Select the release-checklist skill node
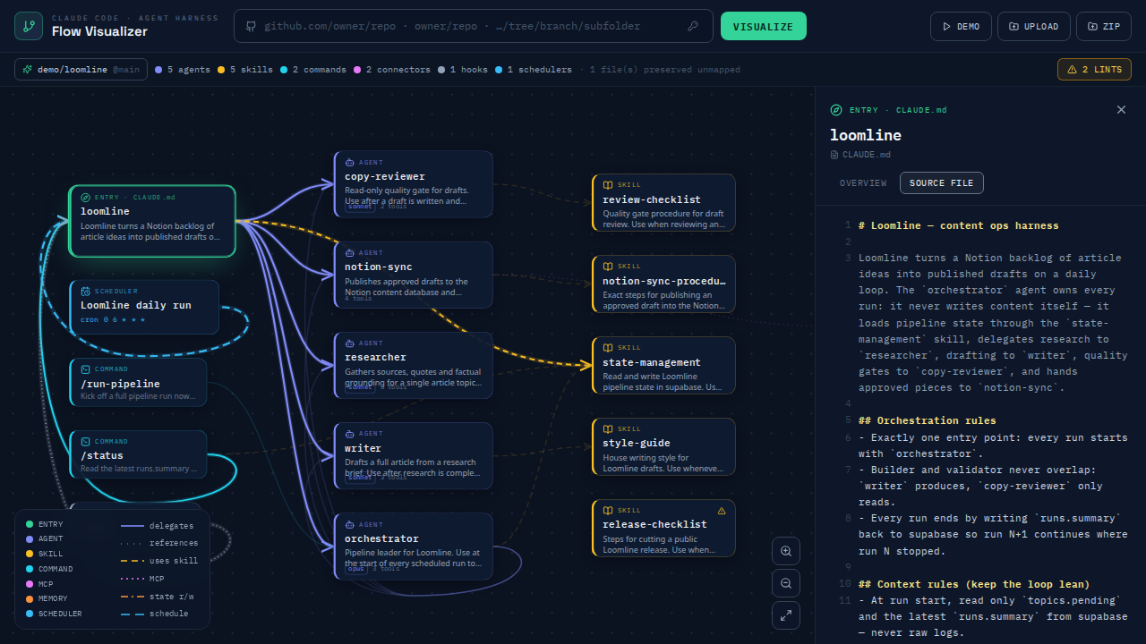 point(663,528)
